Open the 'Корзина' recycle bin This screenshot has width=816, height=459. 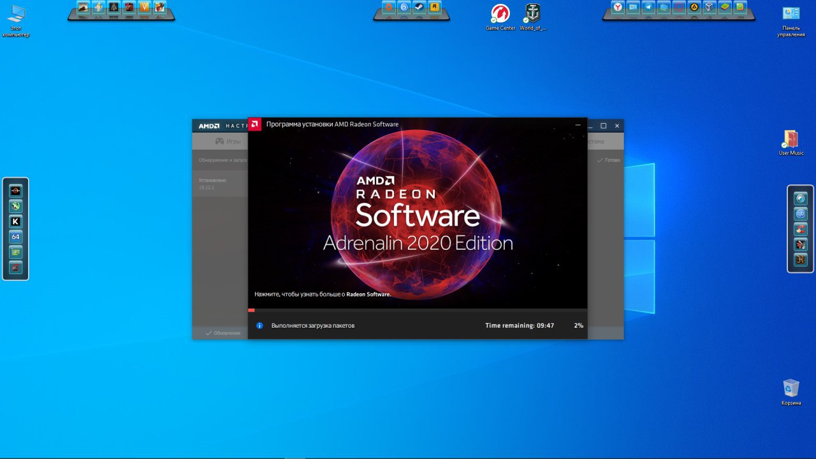pos(791,392)
